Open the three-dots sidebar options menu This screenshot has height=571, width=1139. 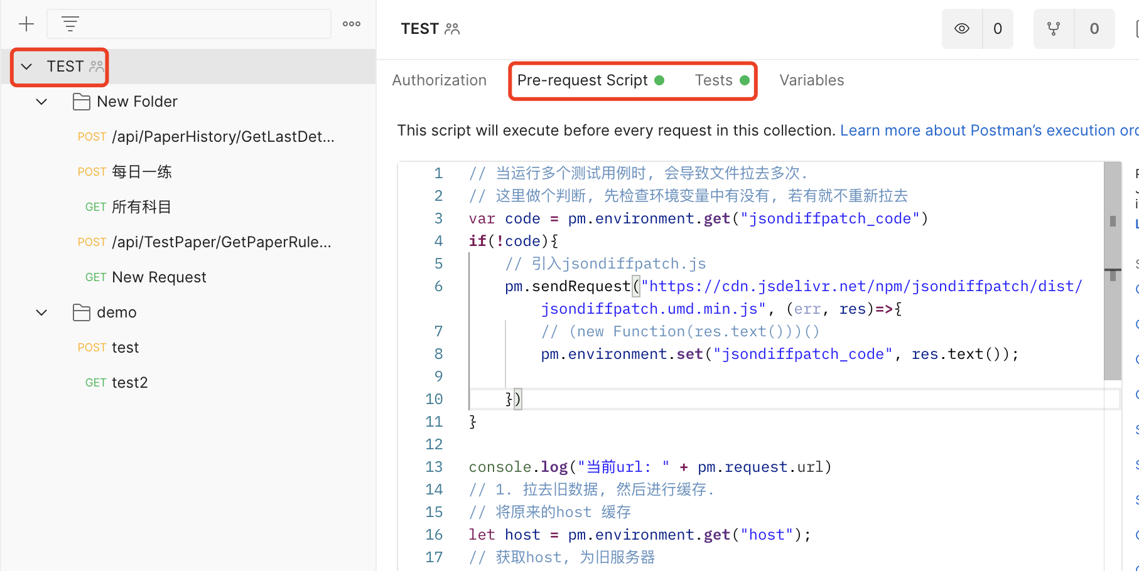click(x=352, y=24)
